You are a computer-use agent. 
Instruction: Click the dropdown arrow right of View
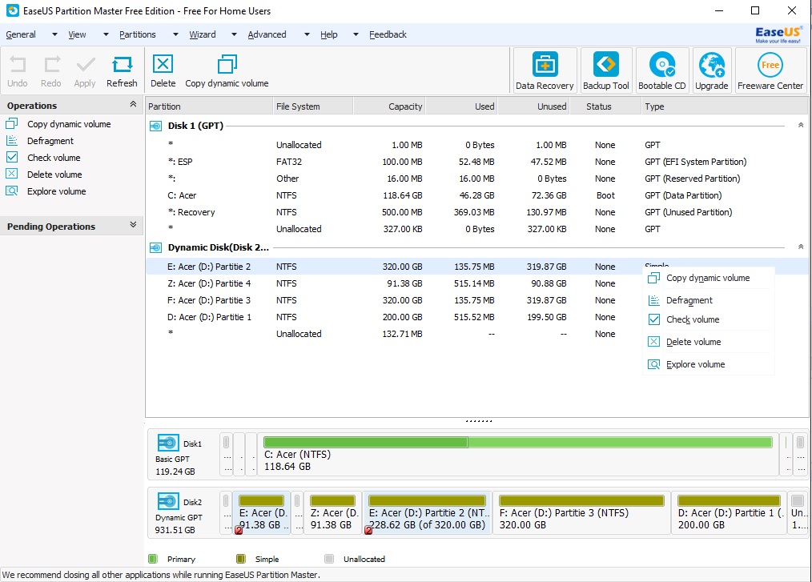[106, 34]
